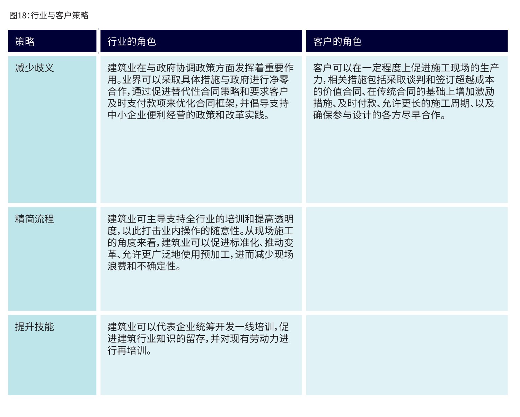Image resolution: width=520 pixels, height=417 pixels.
Task: Select the 策略 column header
Action: (52, 41)
